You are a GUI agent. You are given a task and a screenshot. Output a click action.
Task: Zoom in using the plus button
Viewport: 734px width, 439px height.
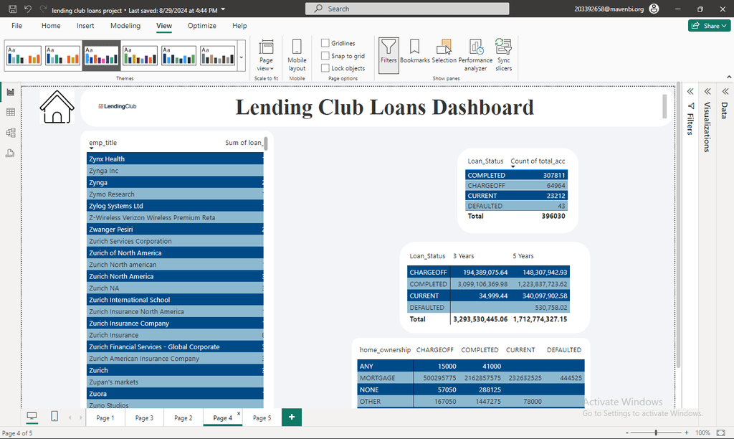pyautogui.click(x=686, y=433)
